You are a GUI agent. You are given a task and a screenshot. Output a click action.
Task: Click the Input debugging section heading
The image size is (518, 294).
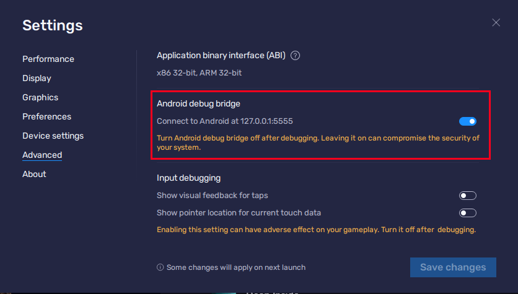pyautogui.click(x=188, y=178)
